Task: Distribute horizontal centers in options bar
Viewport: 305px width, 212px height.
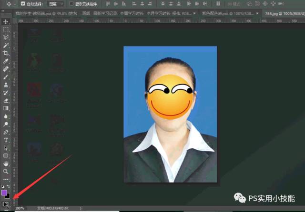Action: (x=197, y=4)
